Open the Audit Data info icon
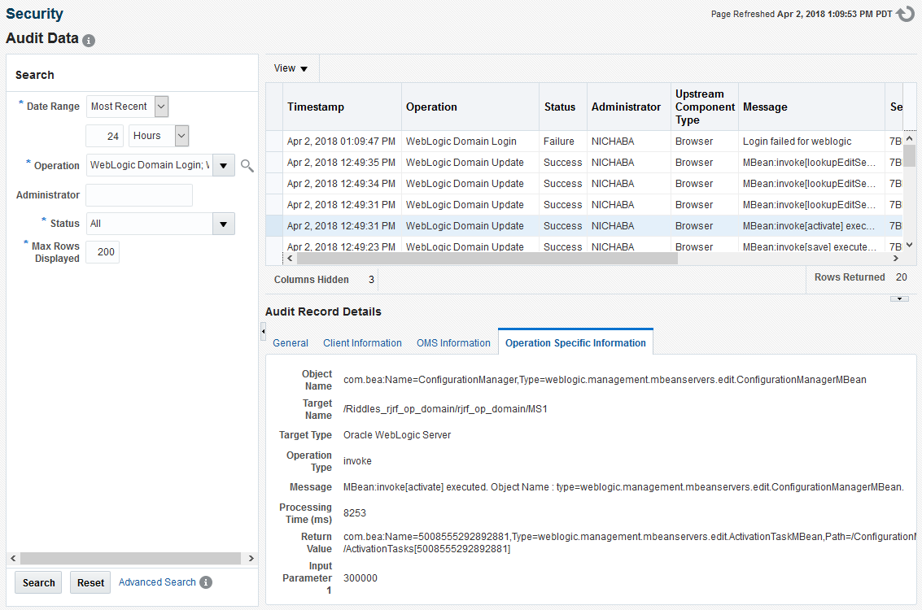The height and width of the screenshot is (610, 922). point(89,41)
